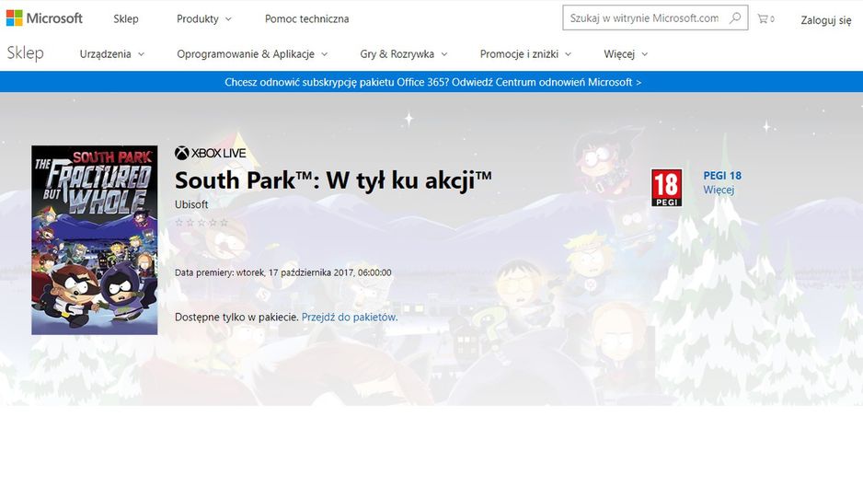
Task: Open Oprogramowanie & Aplikacje dropdown
Action: [252, 54]
